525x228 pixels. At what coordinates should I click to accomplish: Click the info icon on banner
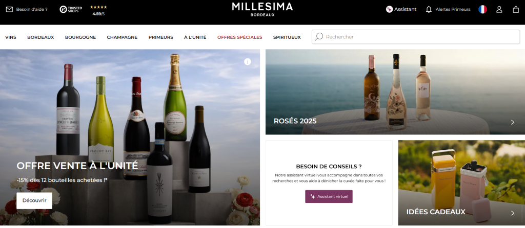[x=248, y=62]
